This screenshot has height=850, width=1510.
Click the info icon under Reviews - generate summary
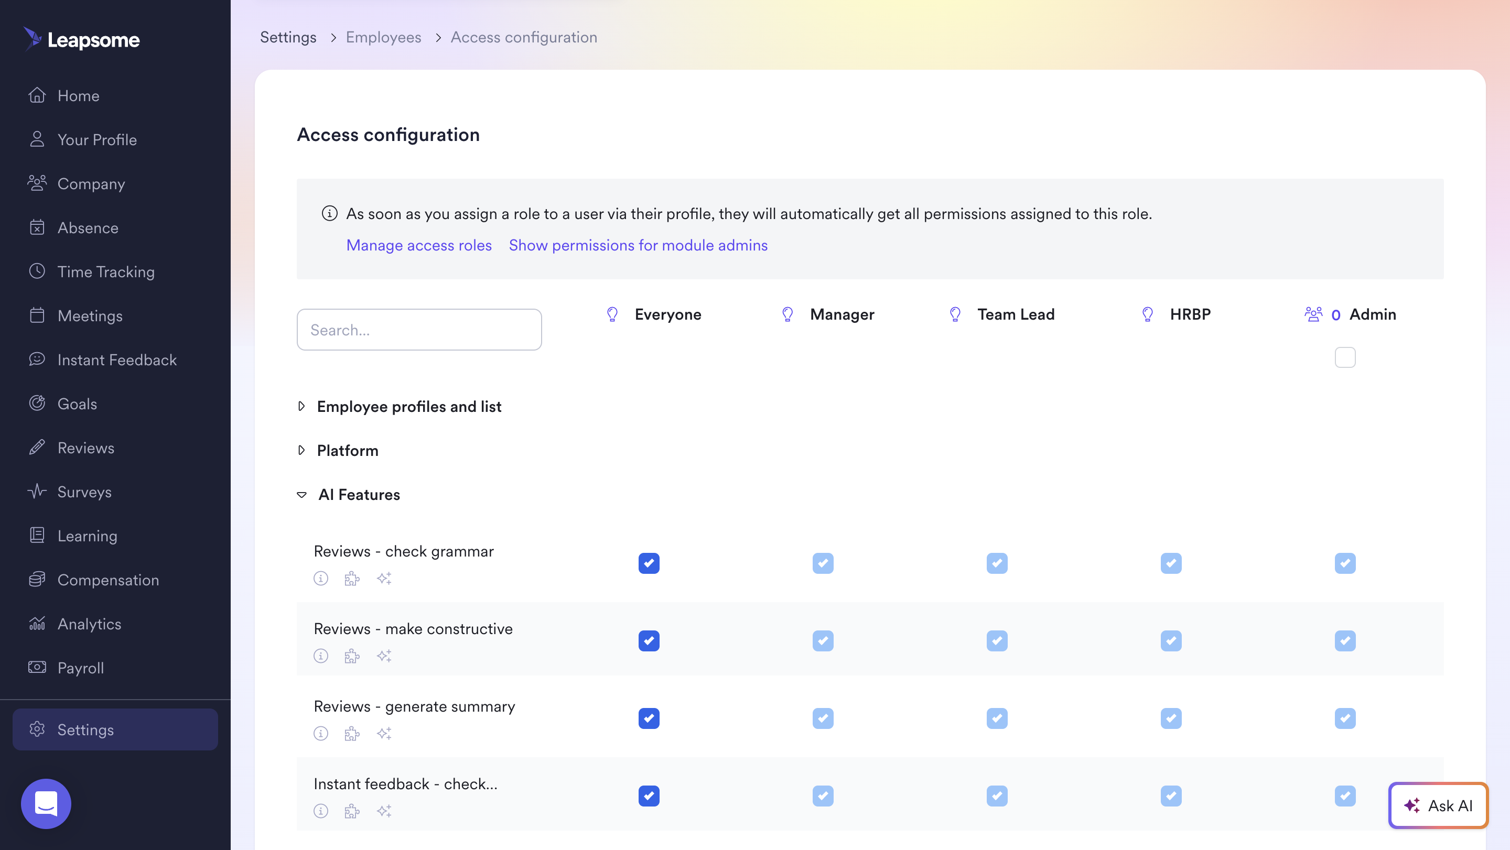tap(321, 734)
